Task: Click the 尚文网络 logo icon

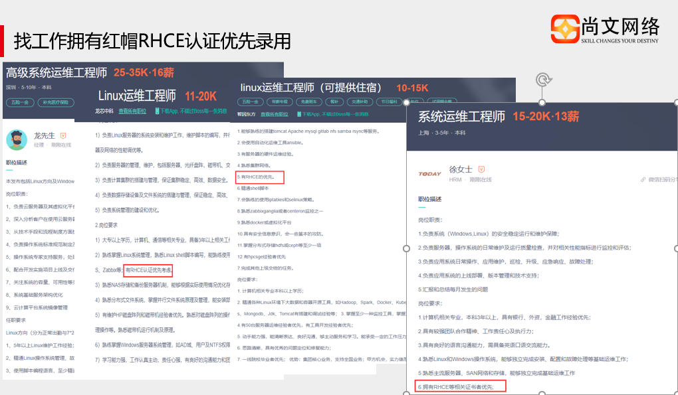Action: coord(565,29)
